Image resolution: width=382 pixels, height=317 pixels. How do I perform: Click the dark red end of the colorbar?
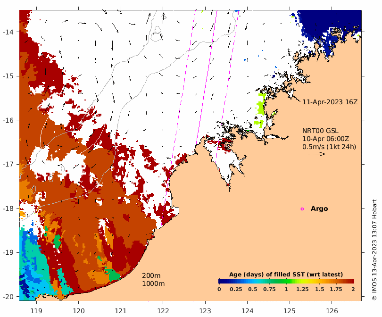tap(352, 281)
